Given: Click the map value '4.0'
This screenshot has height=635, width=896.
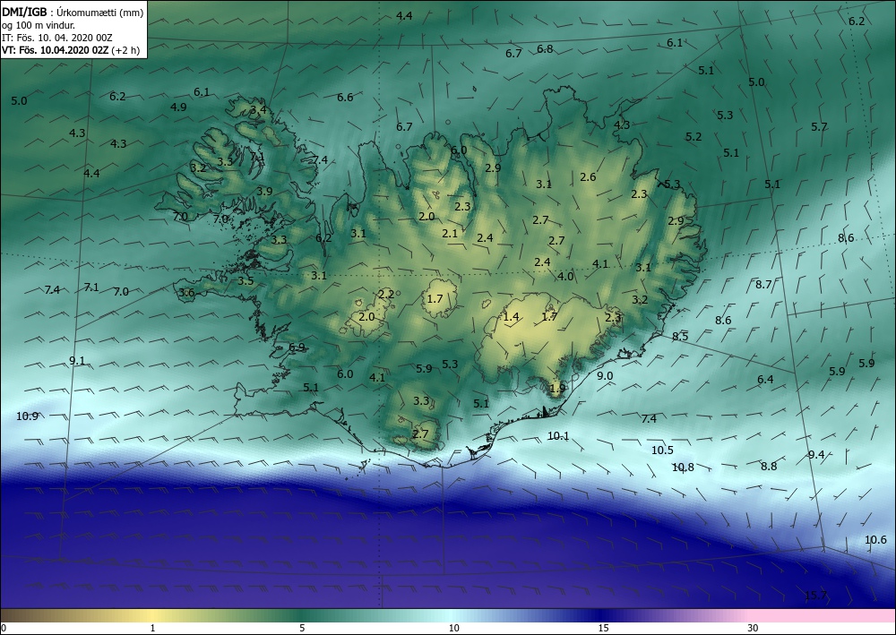Looking at the screenshot, I should tap(565, 277).
